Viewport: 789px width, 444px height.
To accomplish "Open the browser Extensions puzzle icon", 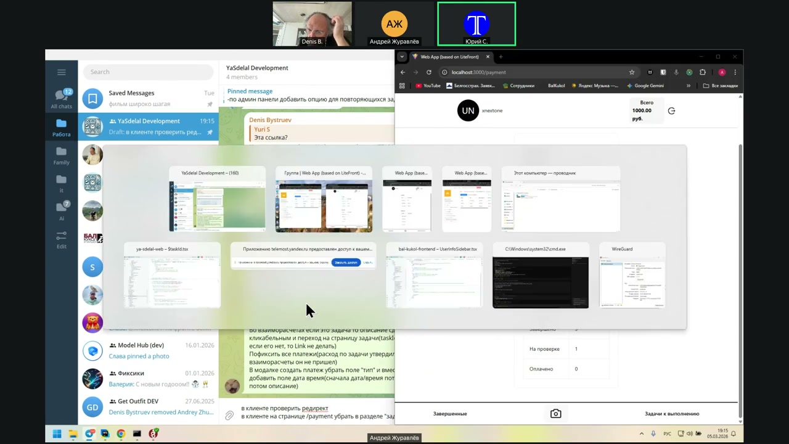I will 702,72.
